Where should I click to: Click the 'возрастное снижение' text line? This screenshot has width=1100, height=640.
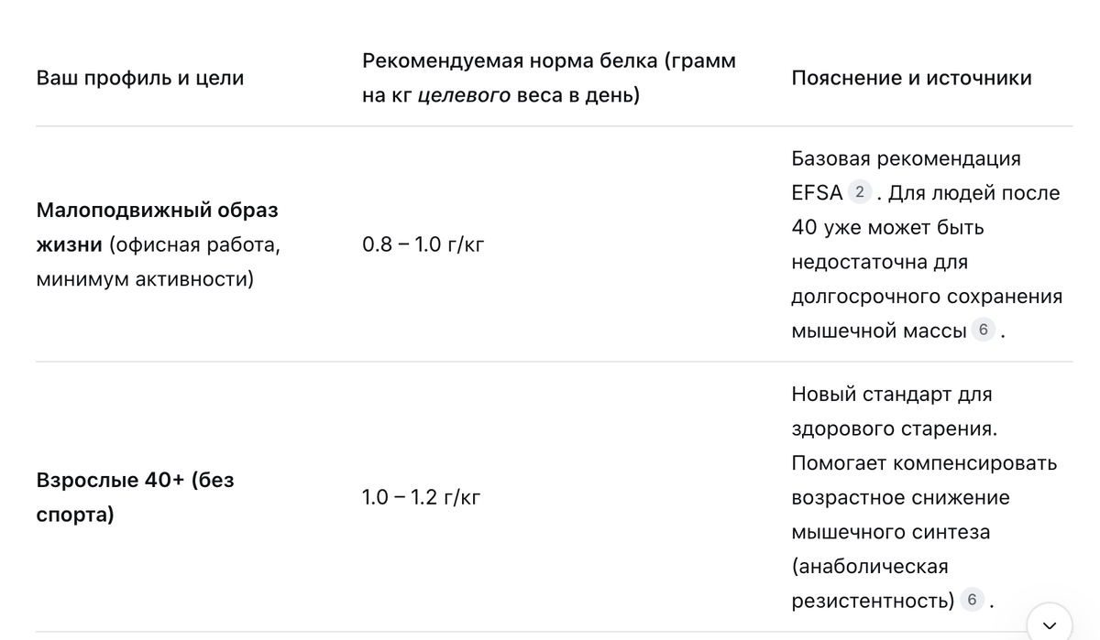pyautogui.click(x=900, y=498)
